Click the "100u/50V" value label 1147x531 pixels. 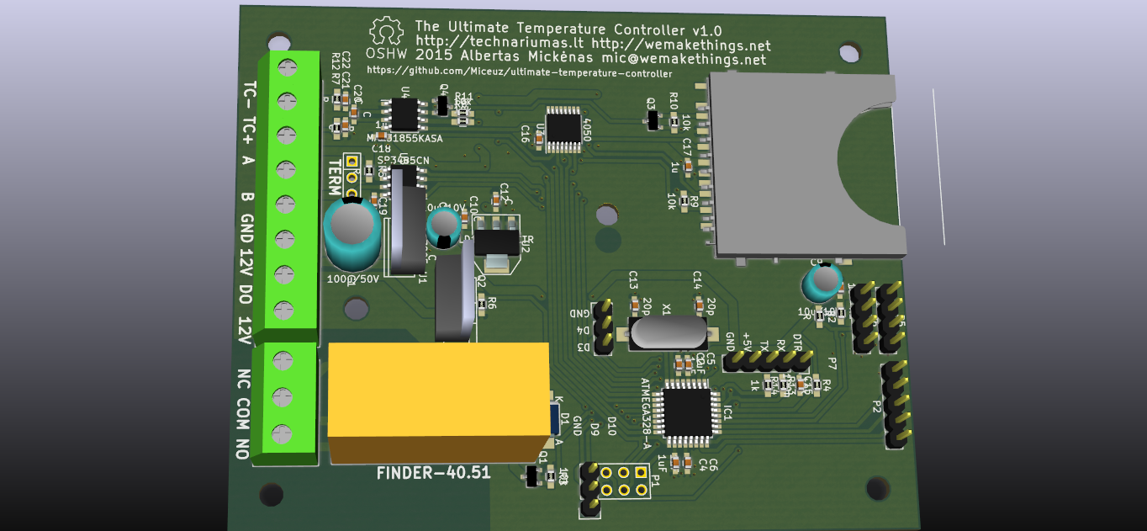(353, 279)
